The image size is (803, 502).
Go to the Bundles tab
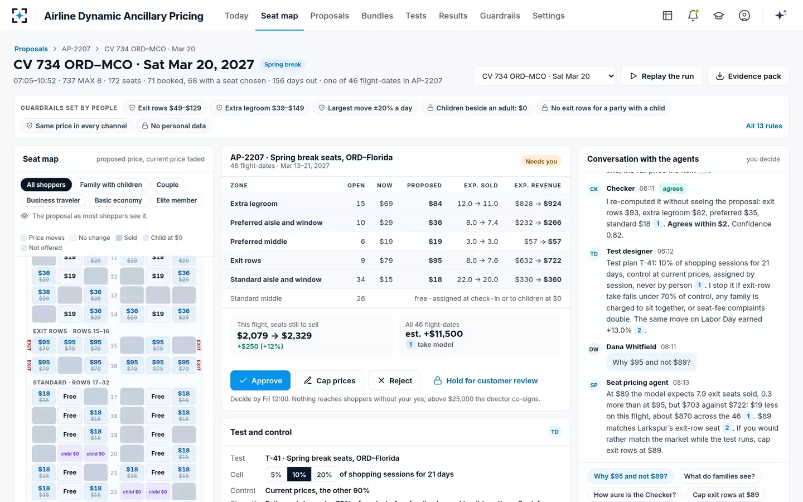377,16
